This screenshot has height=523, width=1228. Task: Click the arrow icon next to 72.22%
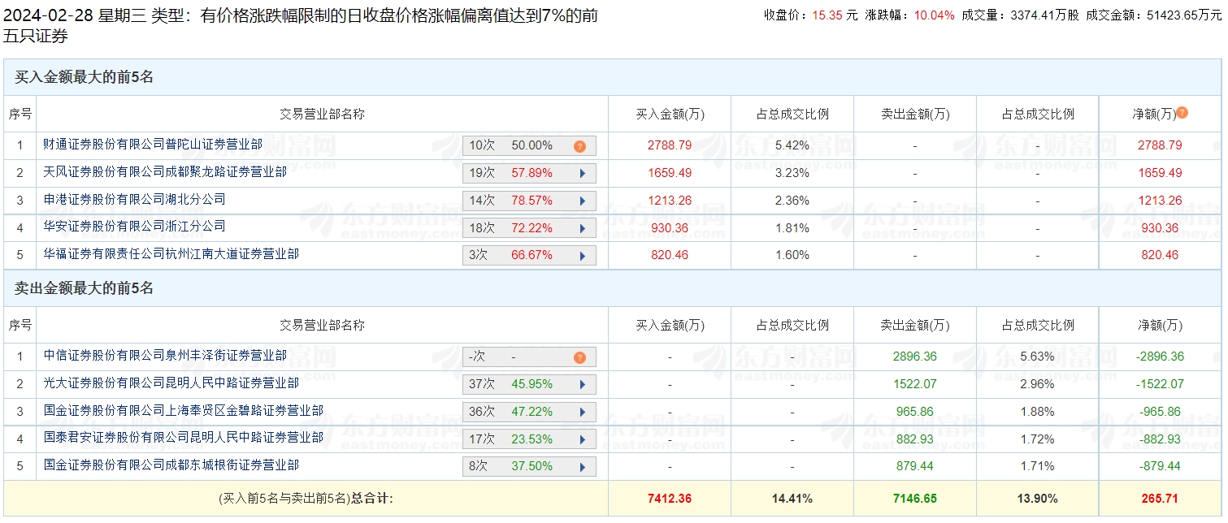tap(582, 228)
